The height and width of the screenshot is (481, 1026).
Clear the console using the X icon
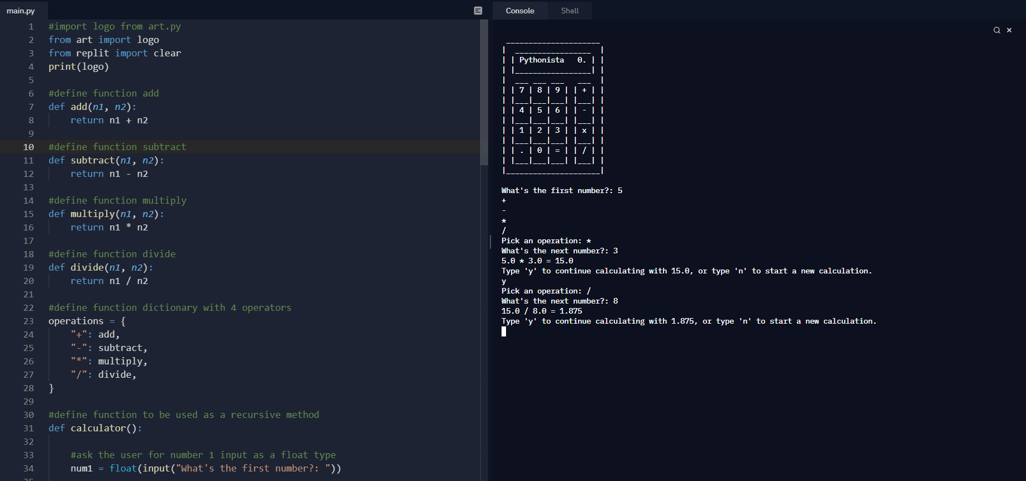coord(1009,30)
